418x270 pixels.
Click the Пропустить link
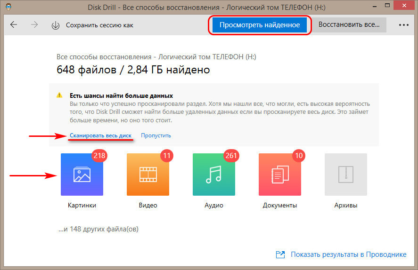click(x=156, y=135)
